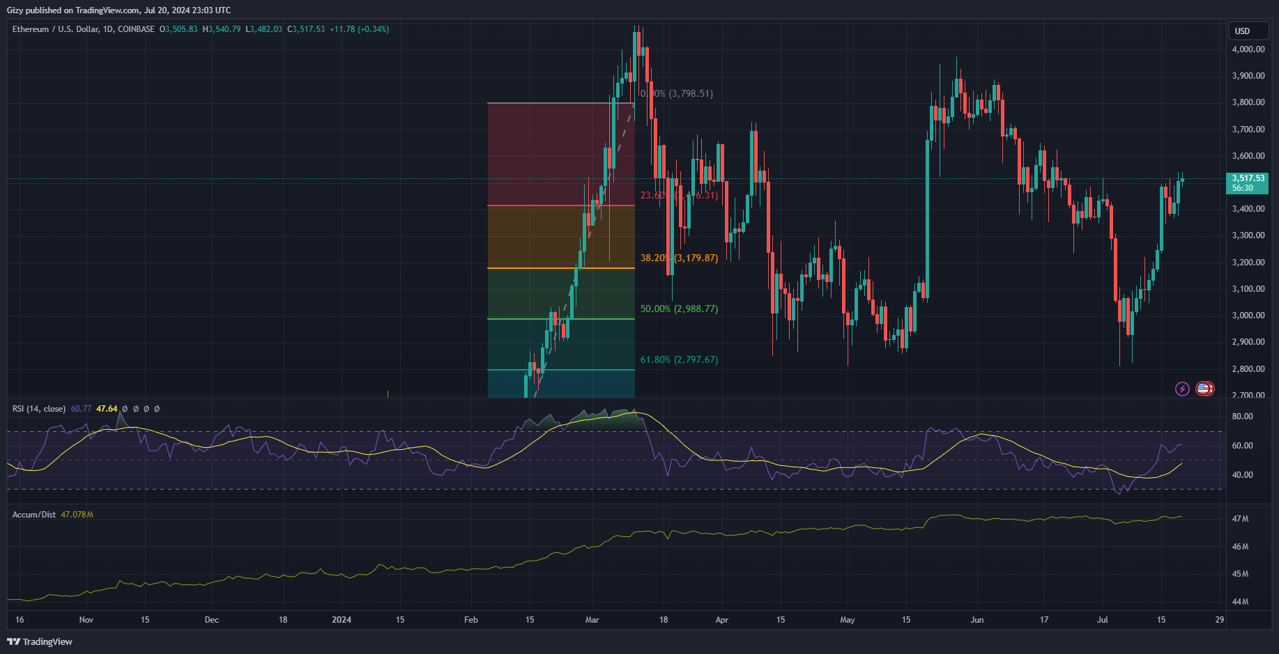Click the 80.00 RSI axis label

[x=1242, y=416]
